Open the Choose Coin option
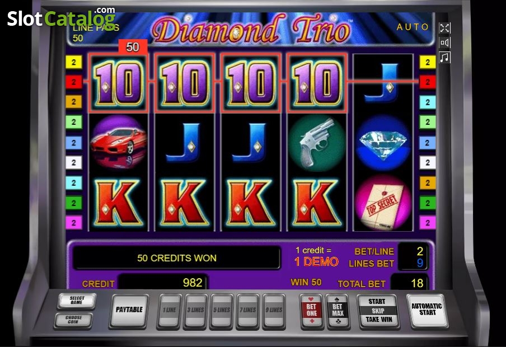 pos(74,320)
